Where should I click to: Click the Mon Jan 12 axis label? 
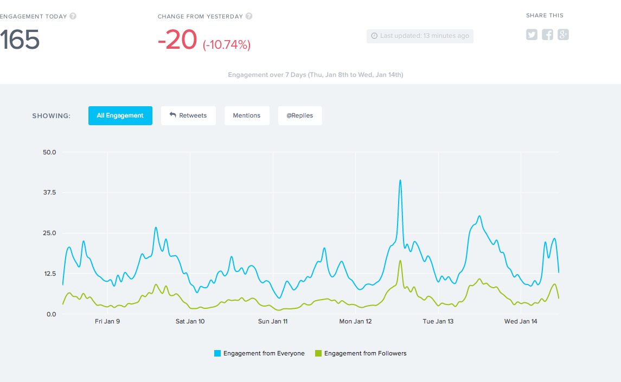(x=356, y=321)
